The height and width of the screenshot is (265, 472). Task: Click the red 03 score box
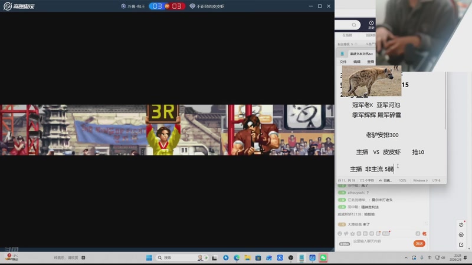176,6
